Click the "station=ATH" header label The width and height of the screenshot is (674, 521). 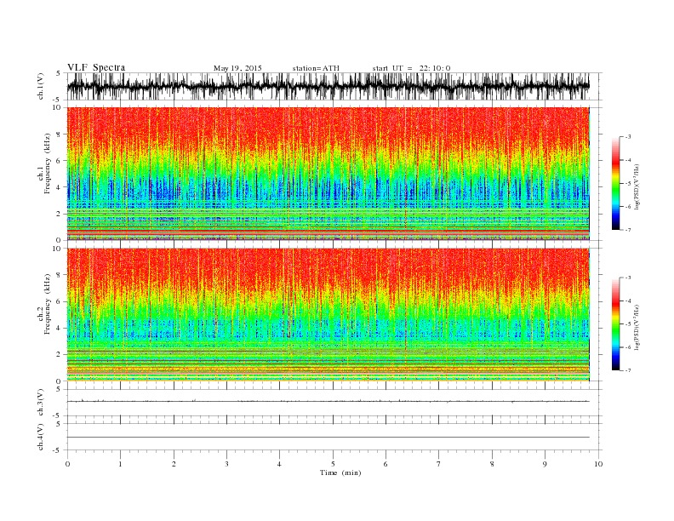316,68
